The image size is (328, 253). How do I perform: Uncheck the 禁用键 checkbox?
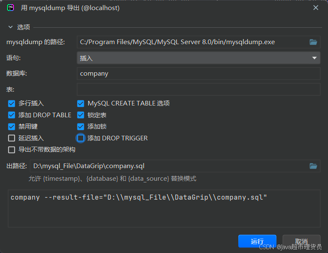[11, 126]
